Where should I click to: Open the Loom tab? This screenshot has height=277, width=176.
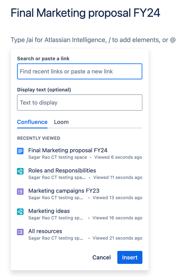coord(61,122)
